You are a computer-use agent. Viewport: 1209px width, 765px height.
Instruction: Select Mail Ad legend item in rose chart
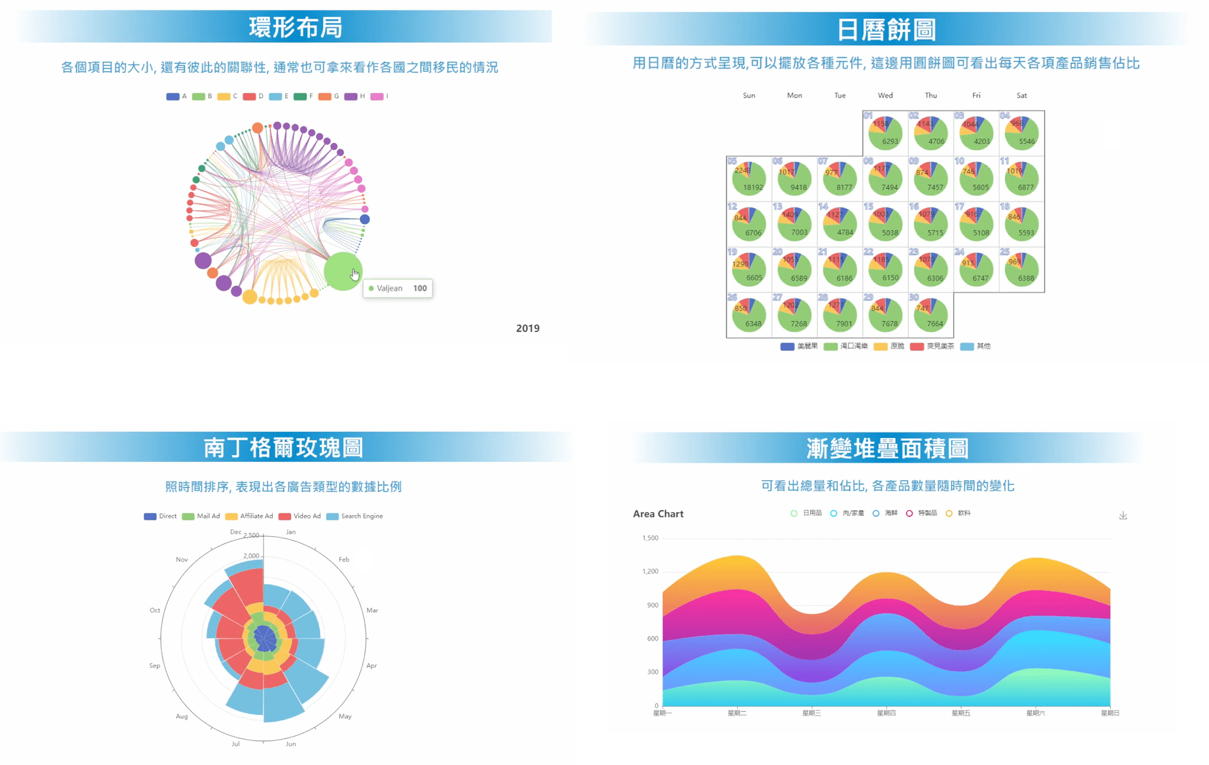tap(195, 516)
